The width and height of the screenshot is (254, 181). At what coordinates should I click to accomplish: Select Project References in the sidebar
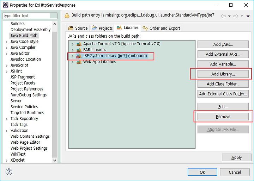click(27, 89)
